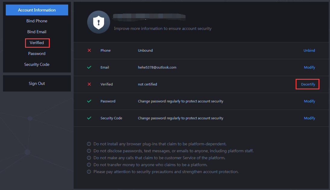Click Modify link in the Email row
This screenshot has width=330, height=190.
(309, 67)
